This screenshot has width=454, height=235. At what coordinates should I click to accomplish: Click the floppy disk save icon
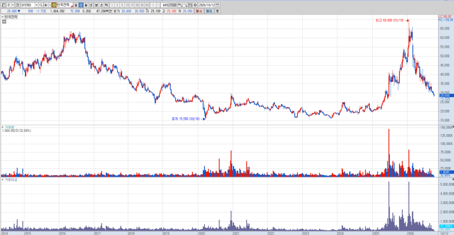pyautogui.click(x=190, y=5)
